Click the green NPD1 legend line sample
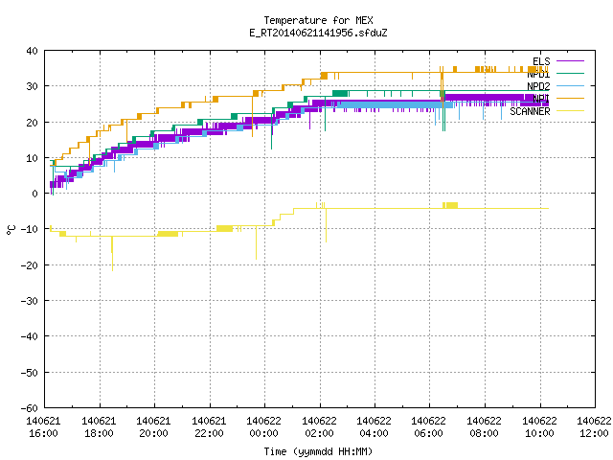This screenshot has height=460, width=613. [x=570, y=73]
